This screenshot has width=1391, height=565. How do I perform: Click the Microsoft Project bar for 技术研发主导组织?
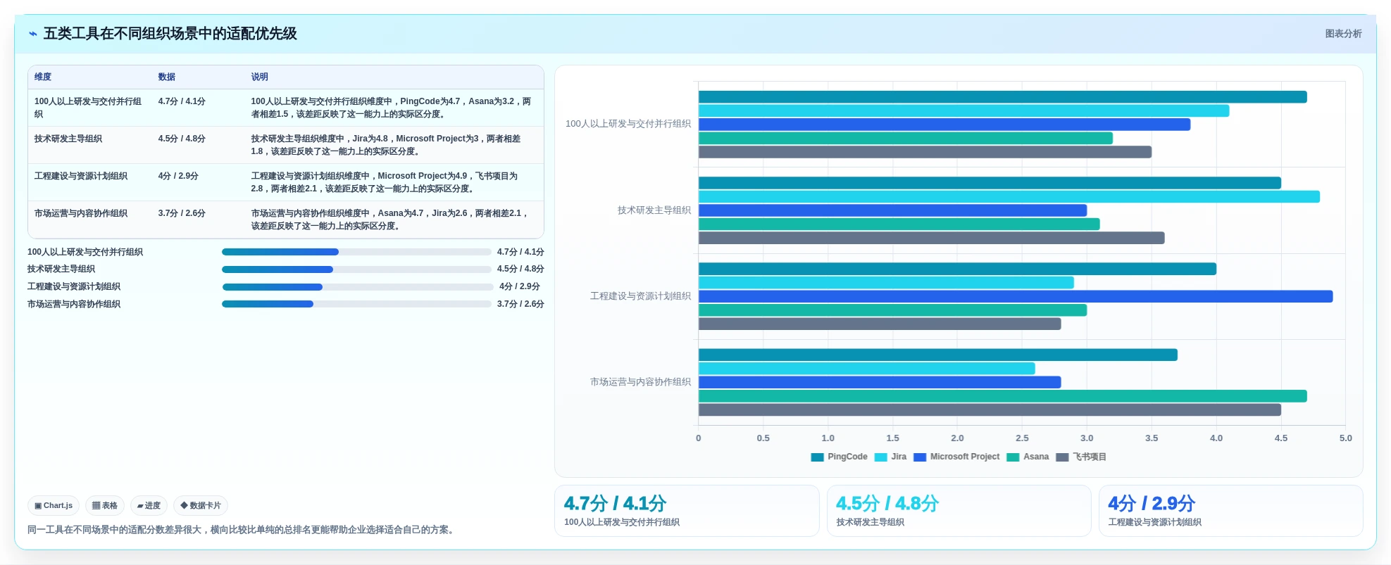[893, 210]
